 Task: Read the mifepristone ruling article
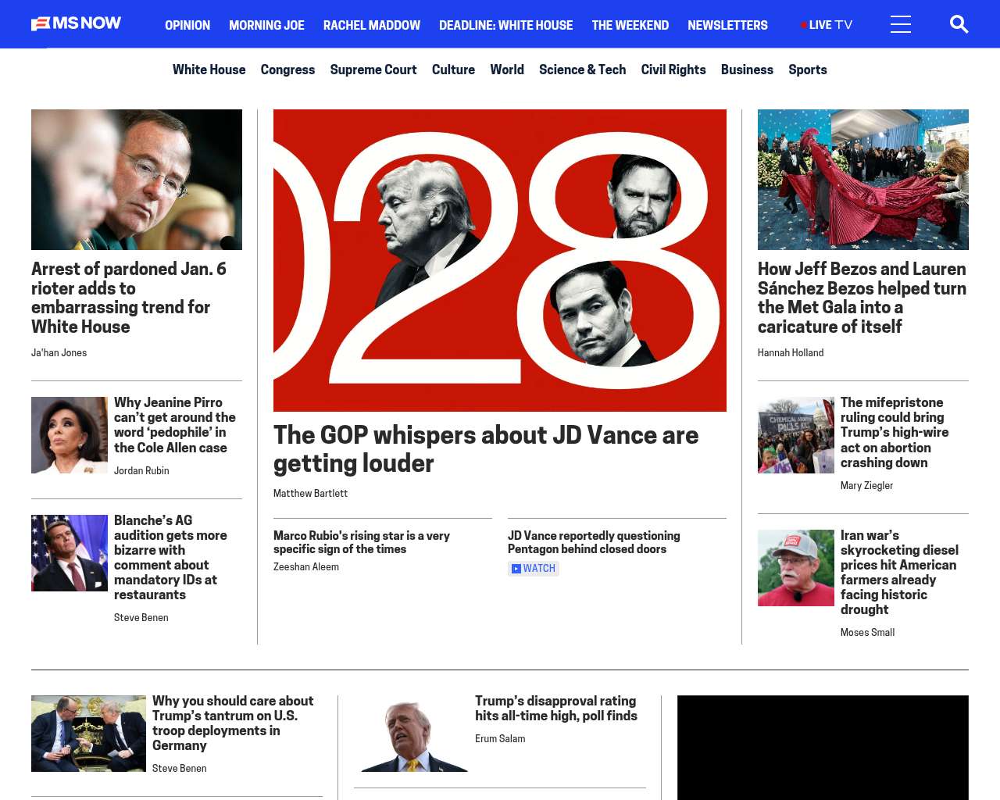pos(895,432)
